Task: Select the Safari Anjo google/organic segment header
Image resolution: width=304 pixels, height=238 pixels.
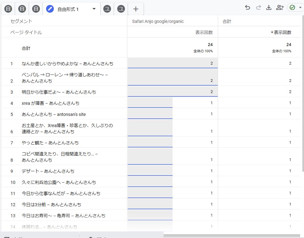Action: pyautogui.click(x=158, y=21)
